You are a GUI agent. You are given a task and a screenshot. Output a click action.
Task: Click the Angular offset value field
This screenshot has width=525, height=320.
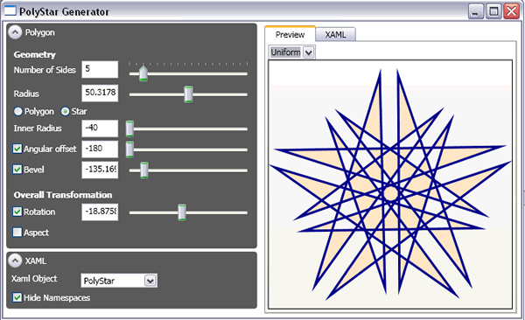[x=100, y=149]
